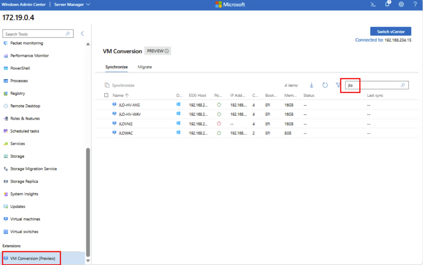Click the filter funnel icon
Screen dimensions: 423x265
[338, 85]
